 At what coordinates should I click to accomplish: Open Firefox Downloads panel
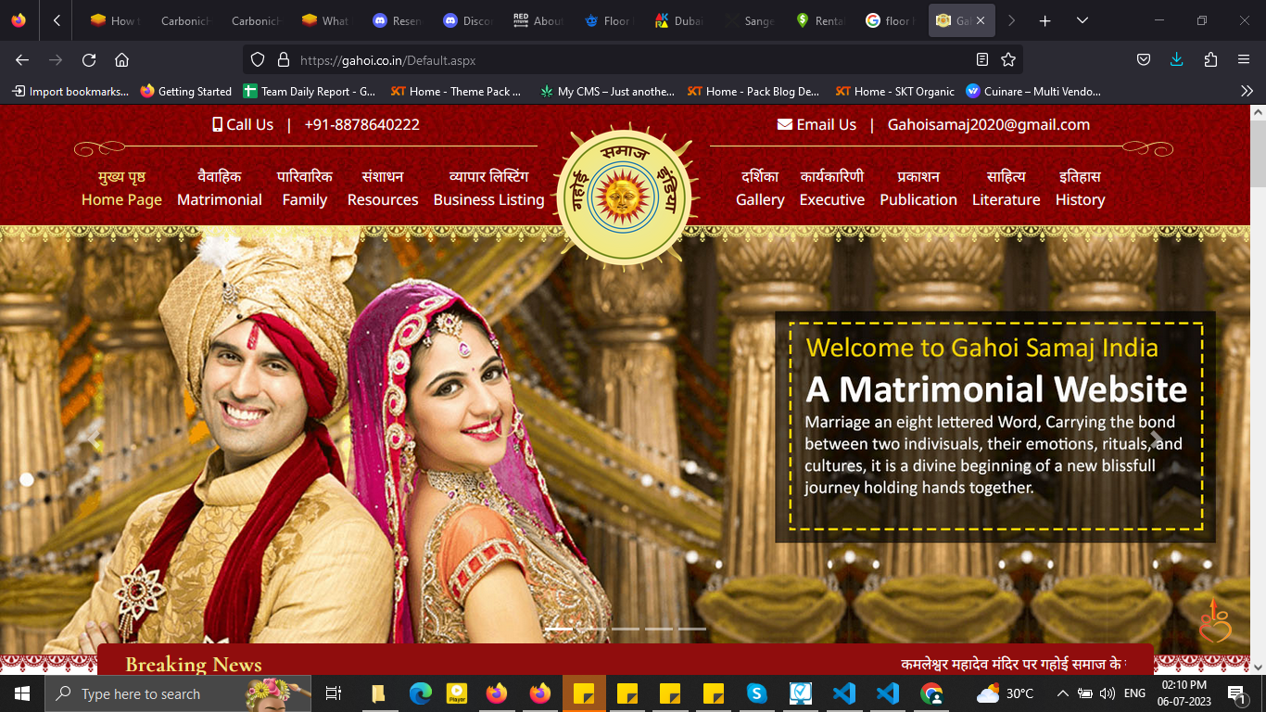[1176, 60]
